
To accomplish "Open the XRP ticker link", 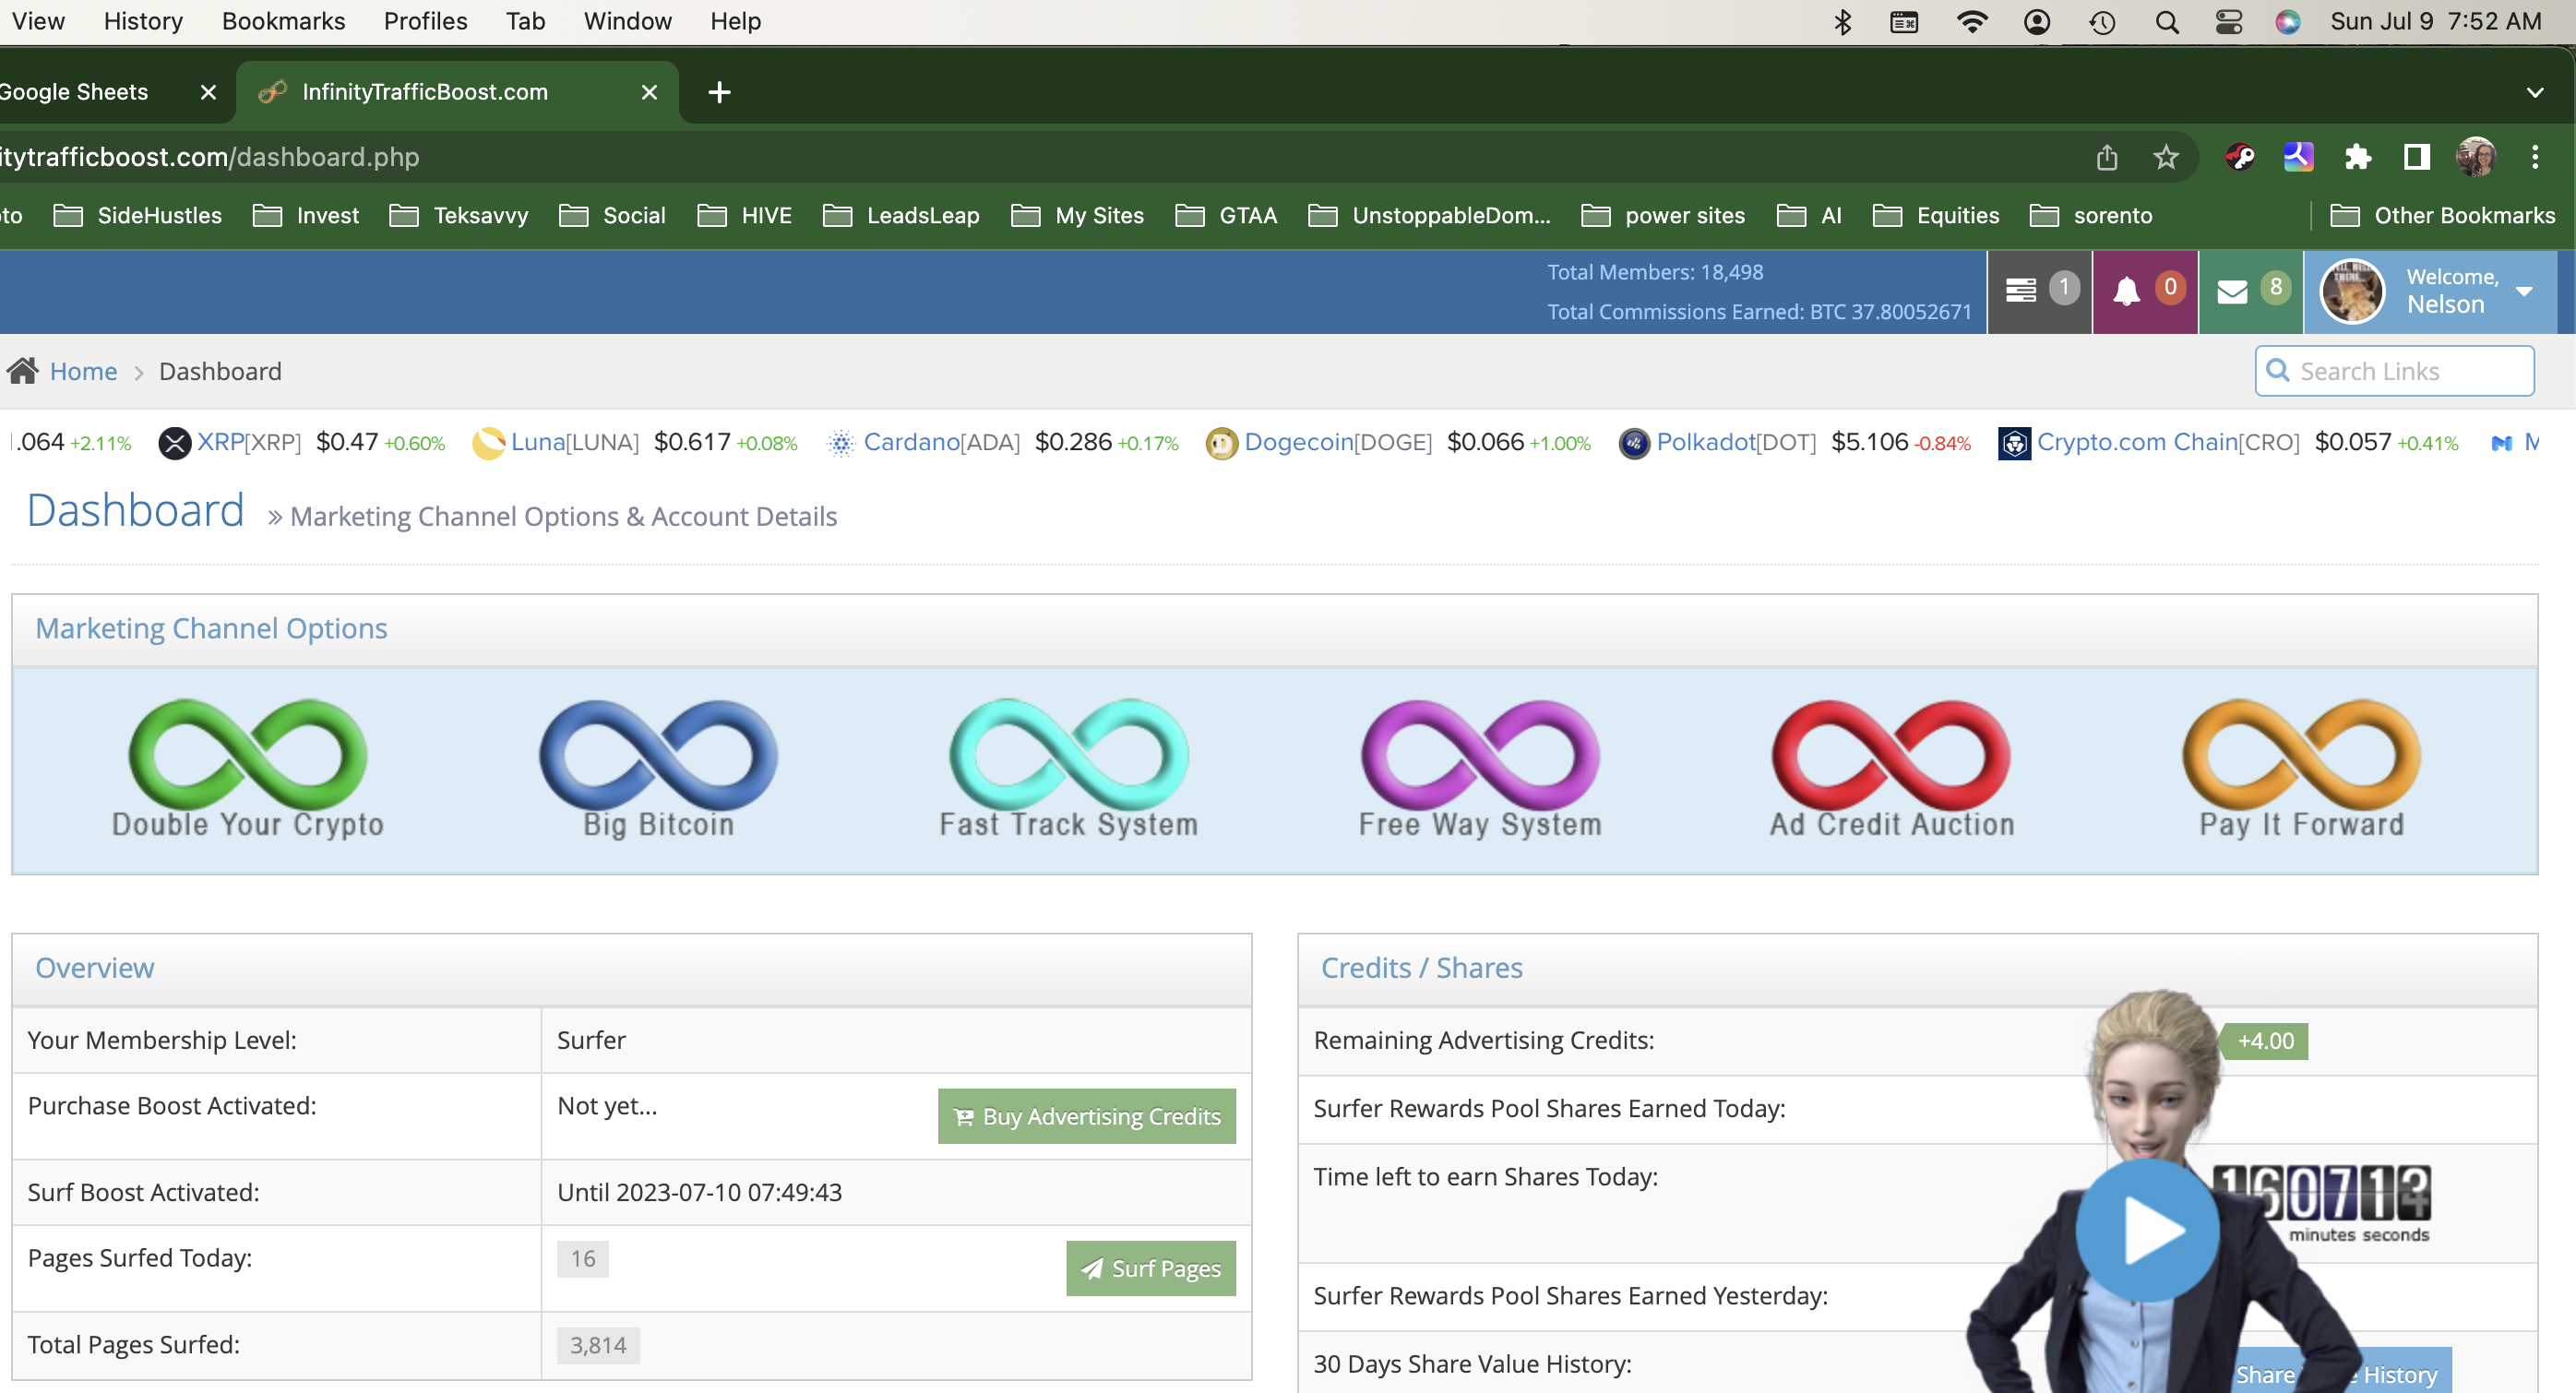I will click(x=248, y=442).
